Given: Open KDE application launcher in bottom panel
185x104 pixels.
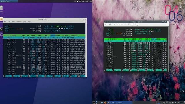Looking at the screenshot, I should [x=94, y=103].
